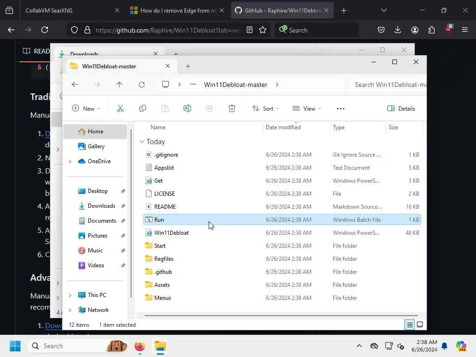The width and height of the screenshot is (476, 357).
Task: Open Gallery in the navigation pane
Action: click(x=95, y=146)
